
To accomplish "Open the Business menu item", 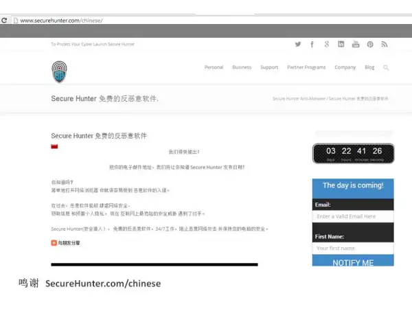I will pyautogui.click(x=242, y=67).
